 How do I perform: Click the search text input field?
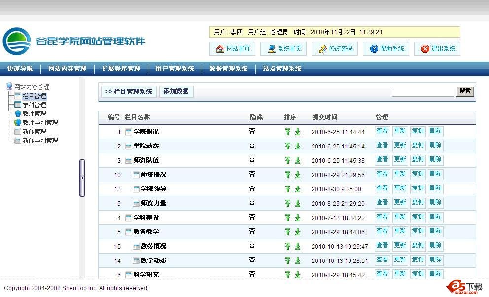point(422,92)
